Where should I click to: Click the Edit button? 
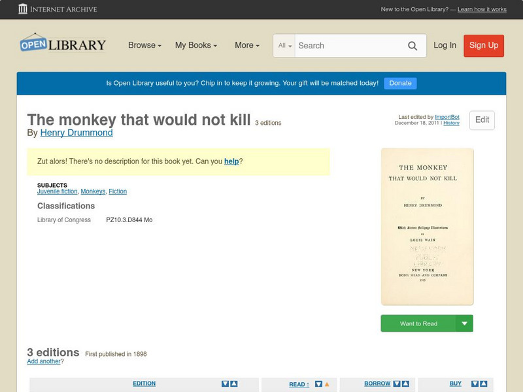pyautogui.click(x=481, y=120)
